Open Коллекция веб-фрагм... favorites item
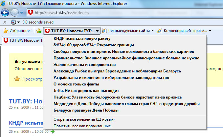This screenshot has height=137, width=223. (184, 31)
